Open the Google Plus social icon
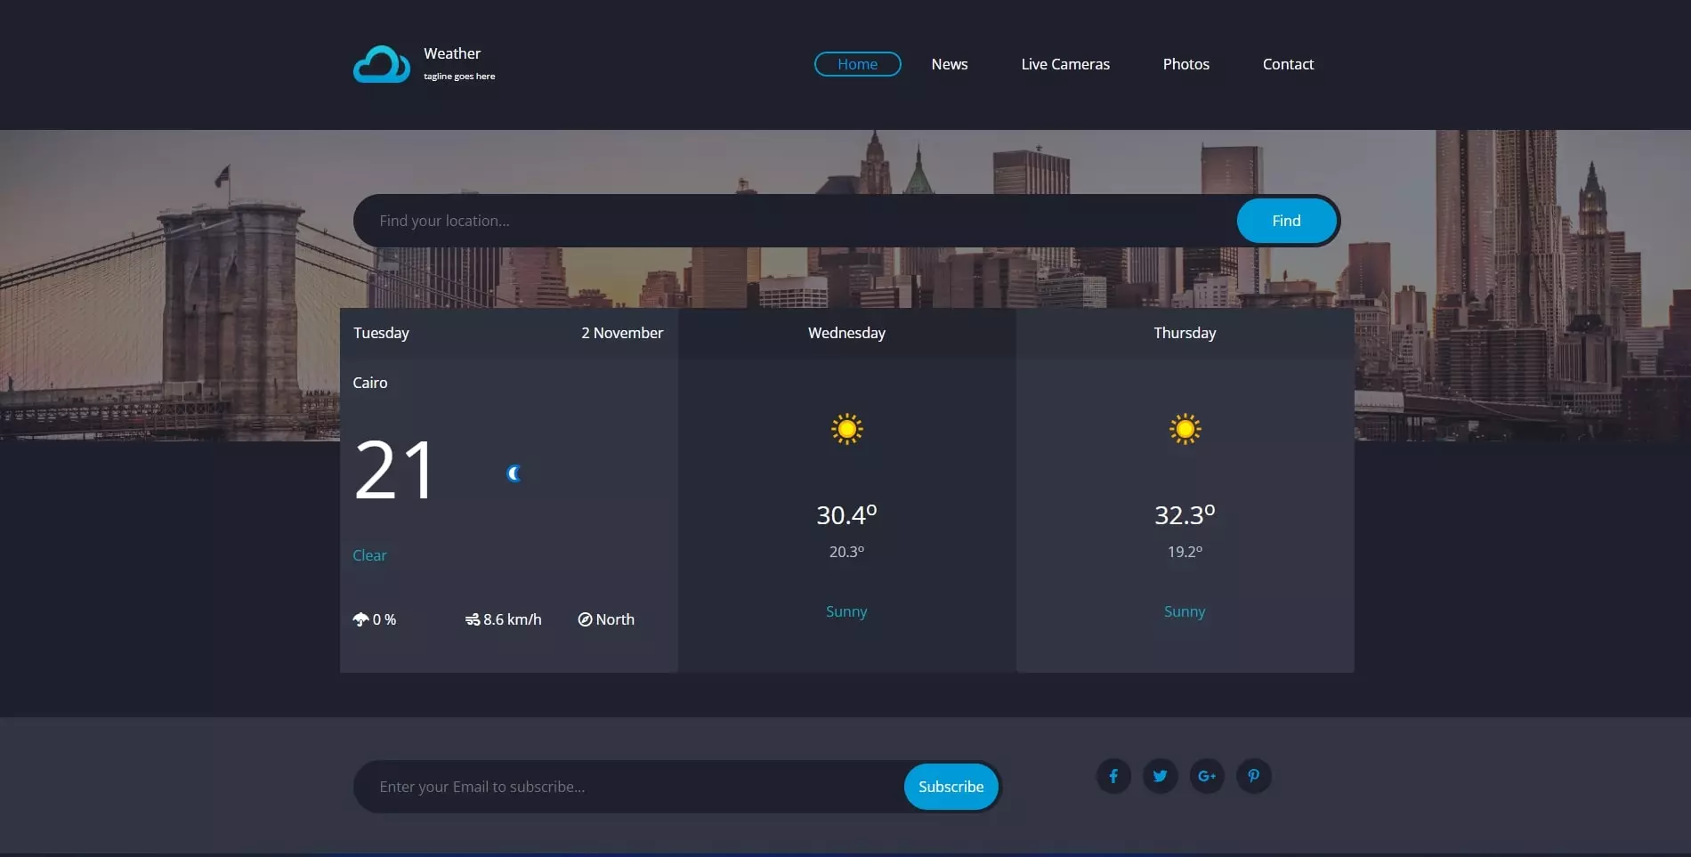The image size is (1691, 857). (1207, 776)
